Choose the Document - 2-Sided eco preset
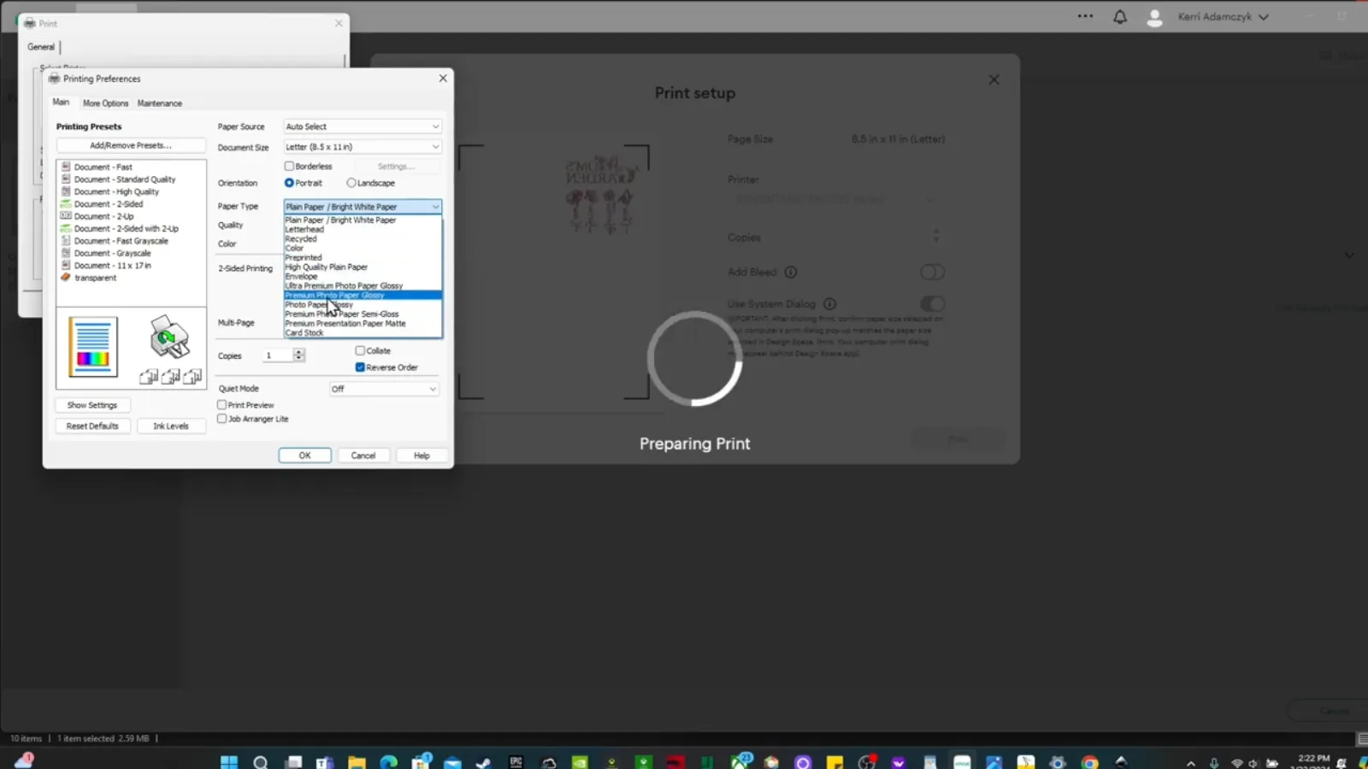 108,204
